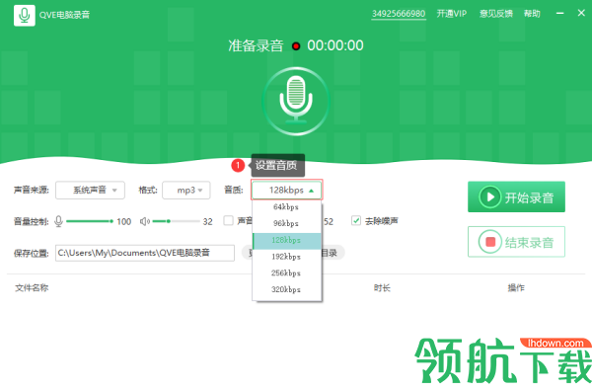Screen dimensions: 592x390
Task: Click the 保存位置 path input field
Action: tap(145, 253)
